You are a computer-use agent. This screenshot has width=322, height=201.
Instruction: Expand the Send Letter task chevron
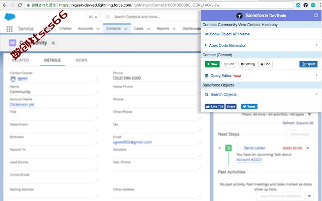point(219,148)
